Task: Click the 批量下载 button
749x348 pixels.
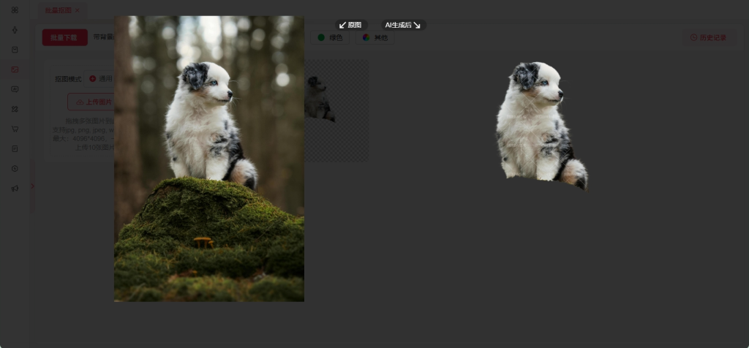Action: pyautogui.click(x=64, y=37)
